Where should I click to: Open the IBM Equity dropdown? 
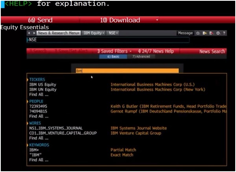point(94,33)
